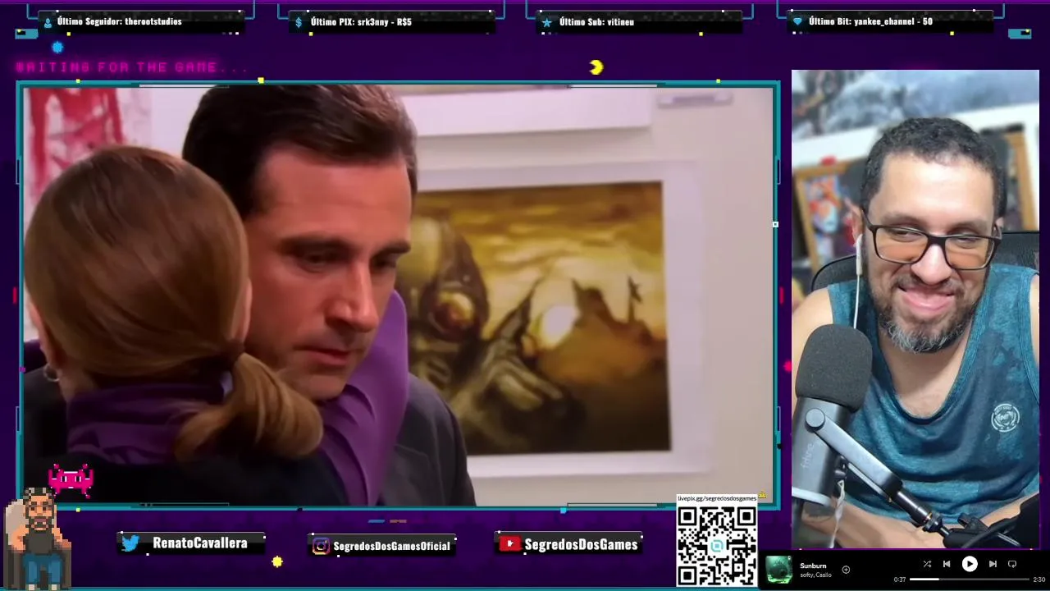1050x591 pixels.
Task: Click the pink space invader icon
Action: (x=71, y=480)
